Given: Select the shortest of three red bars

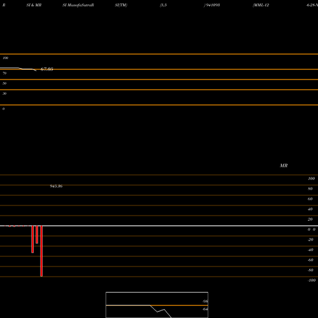Looking at the screenshot, I should tap(37, 235).
